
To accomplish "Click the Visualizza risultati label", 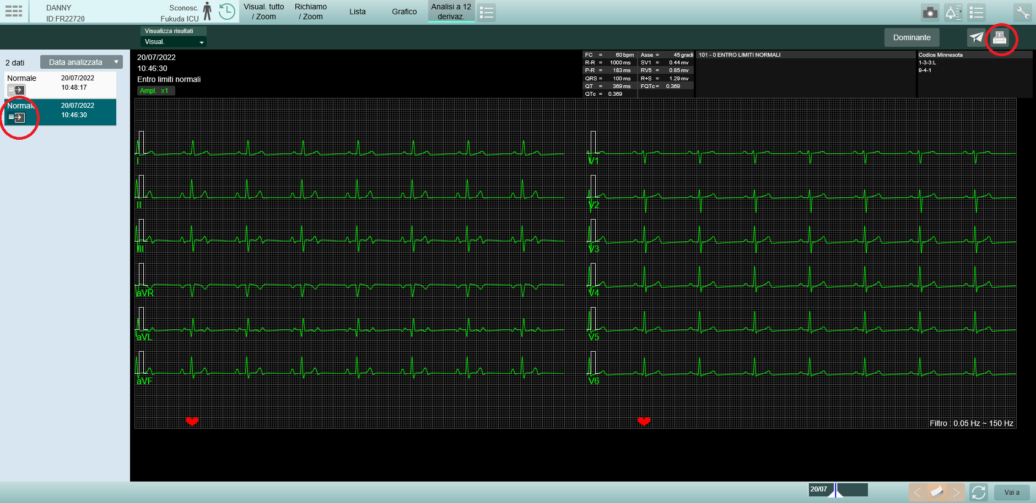I will point(169,31).
